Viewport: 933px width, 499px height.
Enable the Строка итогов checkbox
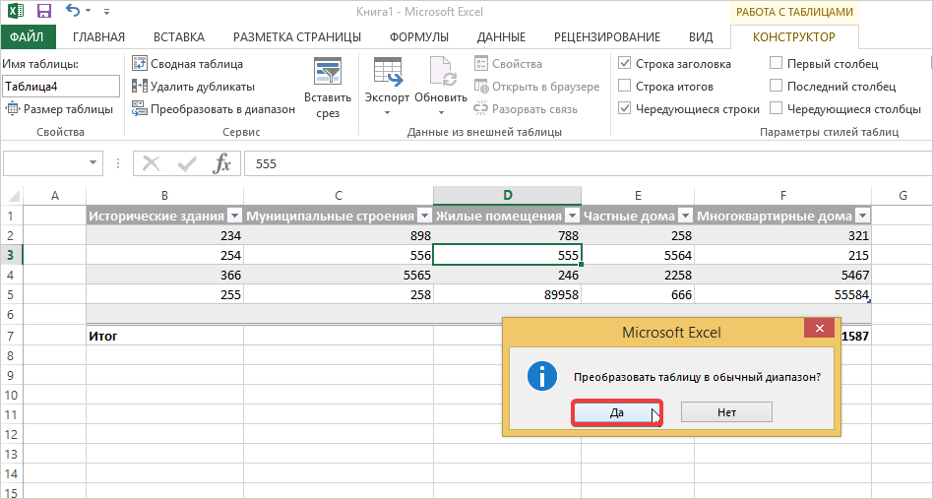pyautogui.click(x=625, y=87)
